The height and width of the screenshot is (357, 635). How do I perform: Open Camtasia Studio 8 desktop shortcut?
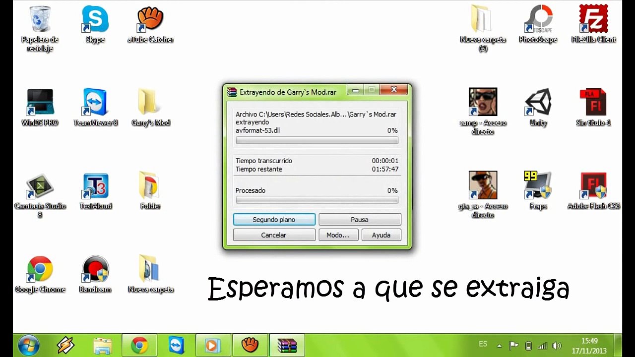(40, 195)
